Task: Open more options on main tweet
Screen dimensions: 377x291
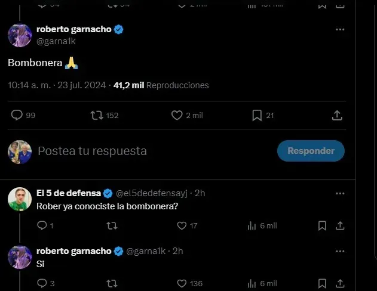Action: point(339,29)
